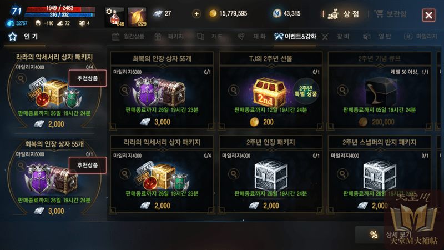Close the shop window
This screenshot has width=444, height=250.
428,15
